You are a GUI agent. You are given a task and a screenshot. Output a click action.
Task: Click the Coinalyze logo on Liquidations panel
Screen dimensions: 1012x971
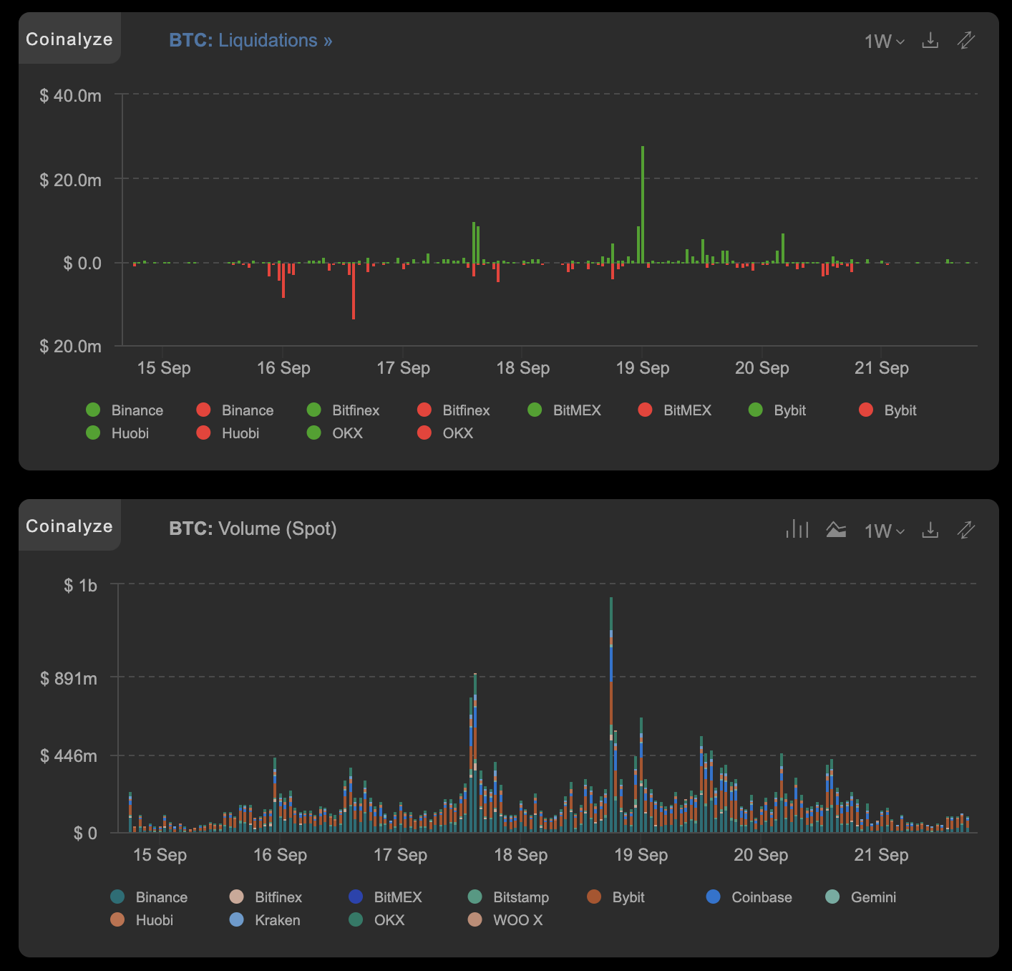click(x=69, y=39)
